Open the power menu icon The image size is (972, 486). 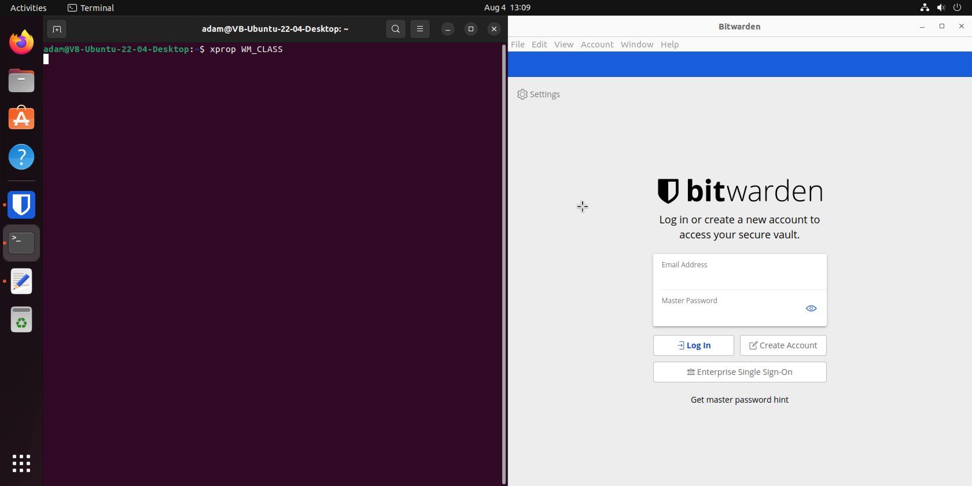957,8
